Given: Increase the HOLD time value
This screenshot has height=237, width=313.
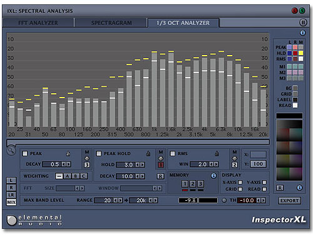Looking at the screenshot, I should click(x=142, y=165).
